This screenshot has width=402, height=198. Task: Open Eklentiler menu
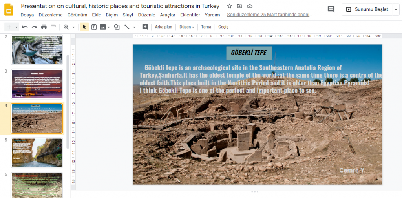190,15
